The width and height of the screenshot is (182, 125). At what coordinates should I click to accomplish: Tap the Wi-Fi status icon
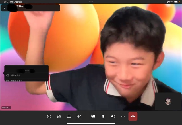(x=168, y=2)
